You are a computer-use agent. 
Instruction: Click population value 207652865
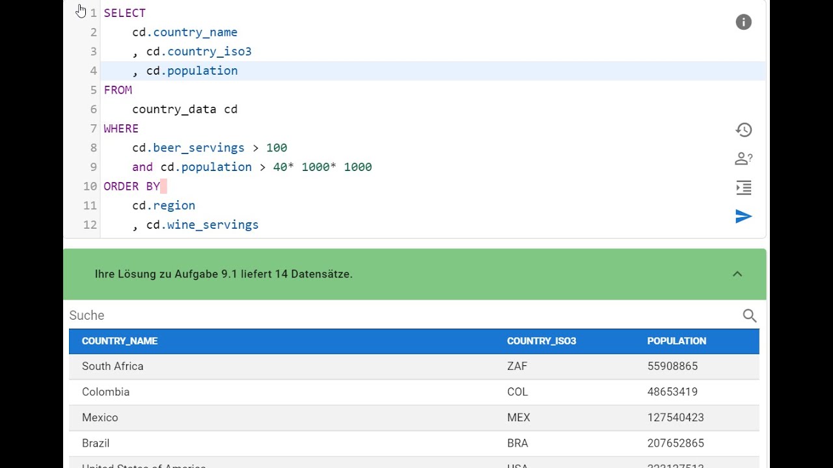pyautogui.click(x=676, y=443)
